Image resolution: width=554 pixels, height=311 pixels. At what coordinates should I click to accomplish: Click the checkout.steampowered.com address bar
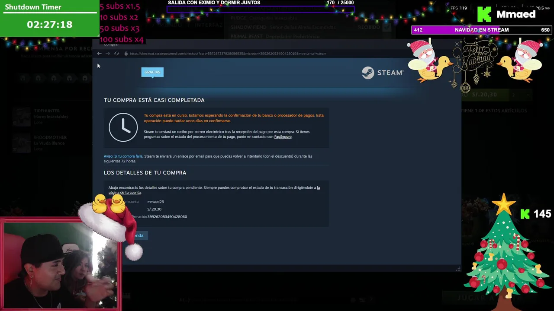tap(228, 54)
